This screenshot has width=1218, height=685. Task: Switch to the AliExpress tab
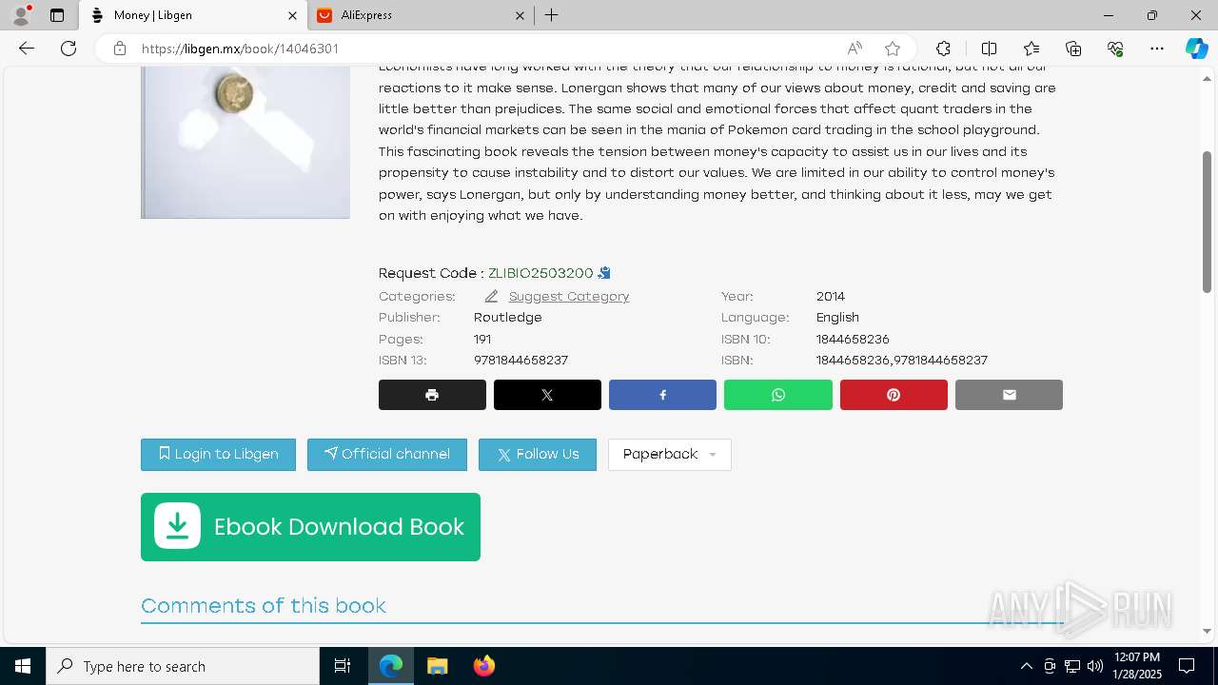click(x=420, y=15)
